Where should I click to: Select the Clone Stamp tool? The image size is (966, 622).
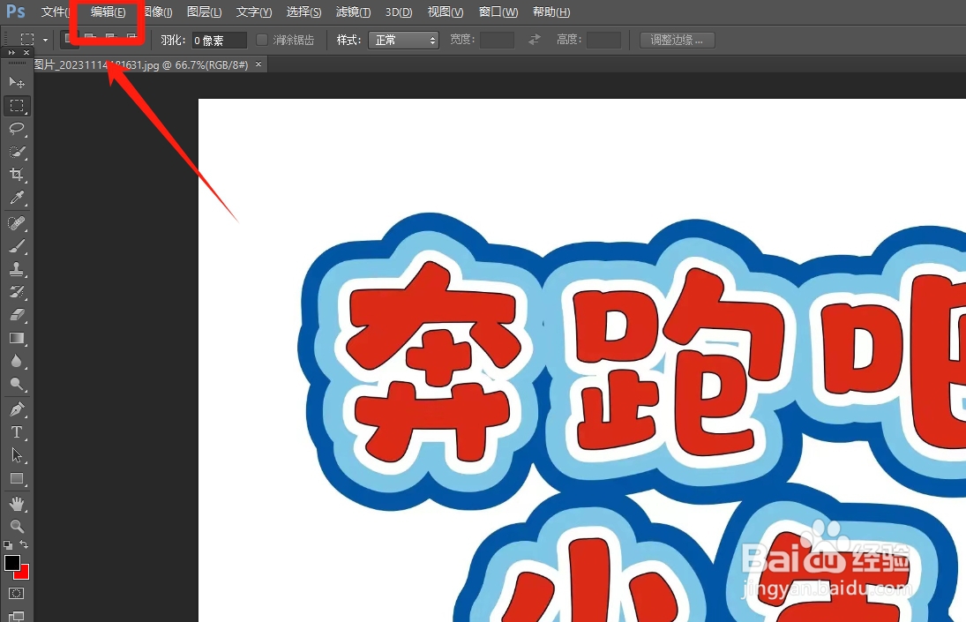(17, 269)
